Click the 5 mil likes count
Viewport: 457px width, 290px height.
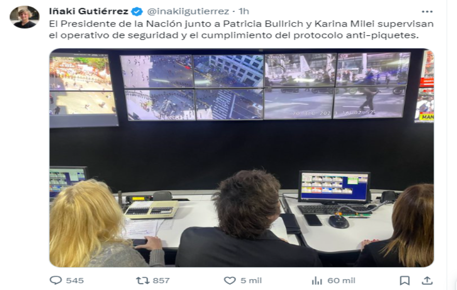251,280
